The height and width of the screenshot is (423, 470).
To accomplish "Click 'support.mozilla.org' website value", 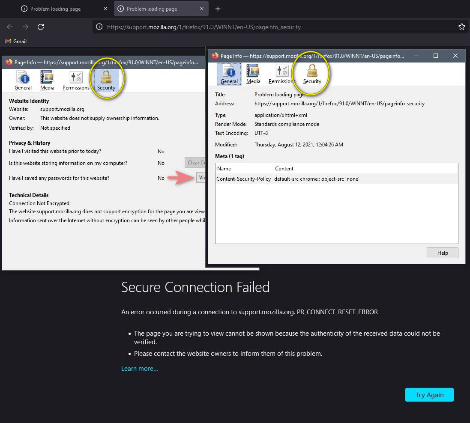I will point(63,109).
